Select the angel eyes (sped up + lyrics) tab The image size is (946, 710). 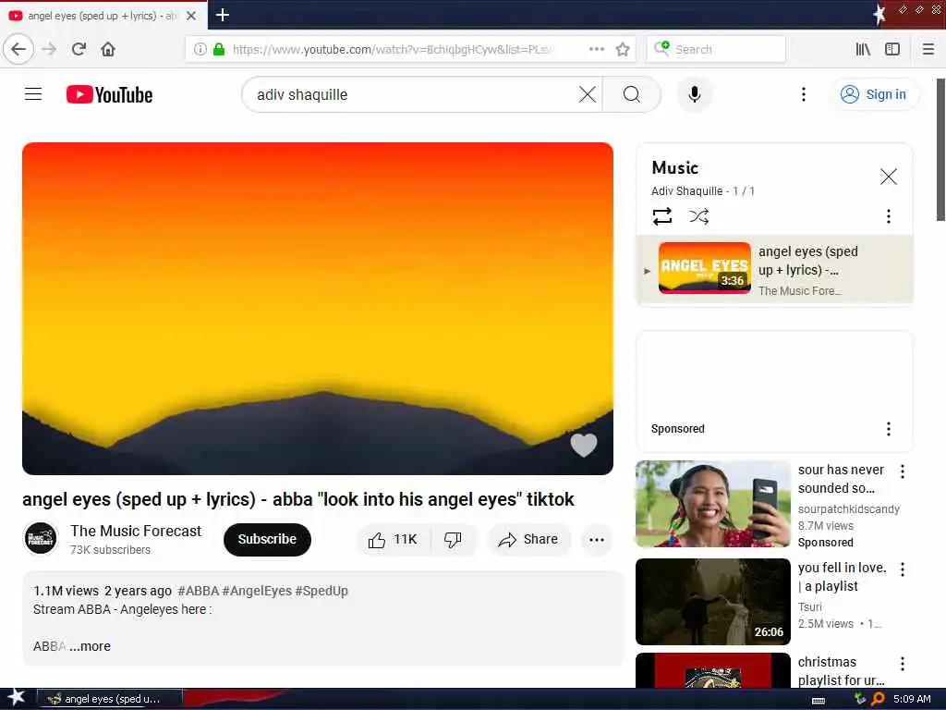click(x=103, y=16)
